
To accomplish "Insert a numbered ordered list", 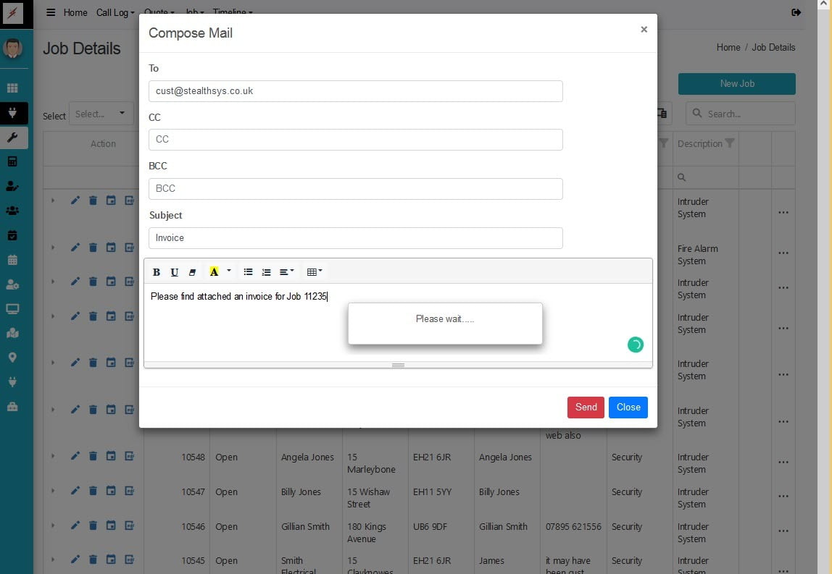I will 266,272.
